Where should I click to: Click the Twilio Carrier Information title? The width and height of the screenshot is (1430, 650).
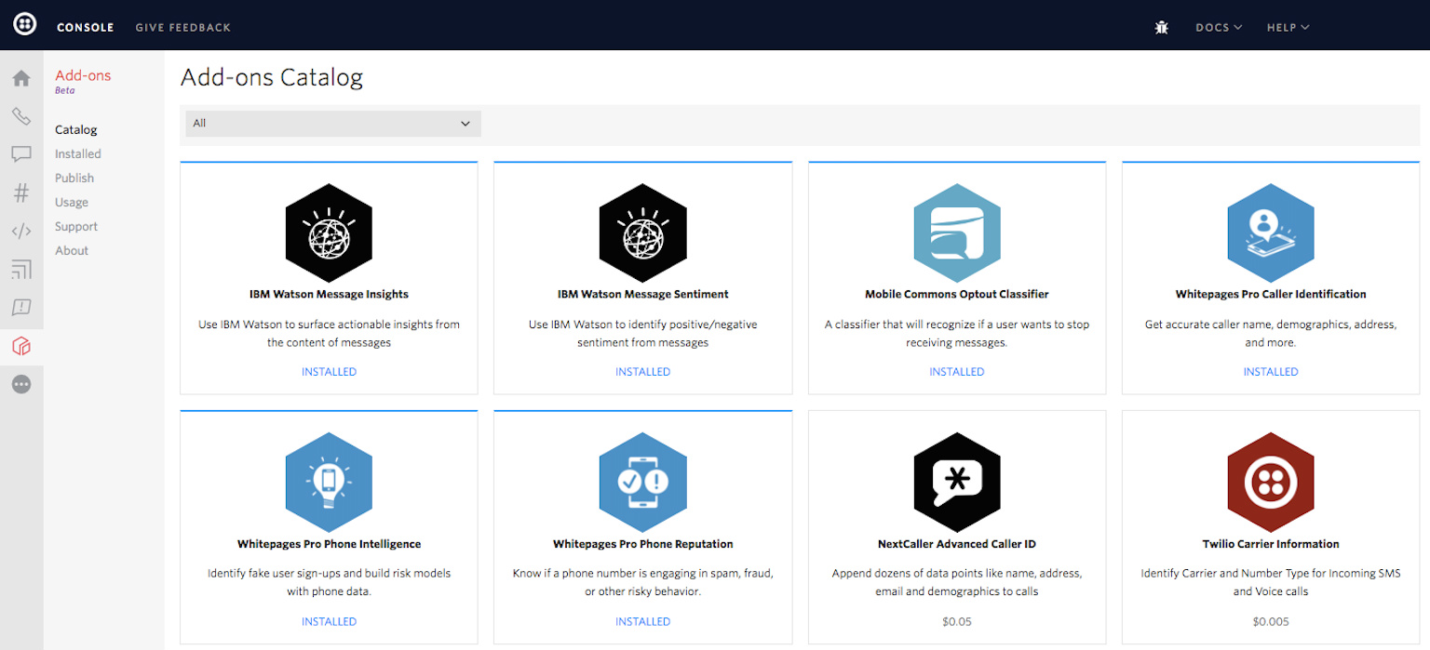tap(1271, 544)
